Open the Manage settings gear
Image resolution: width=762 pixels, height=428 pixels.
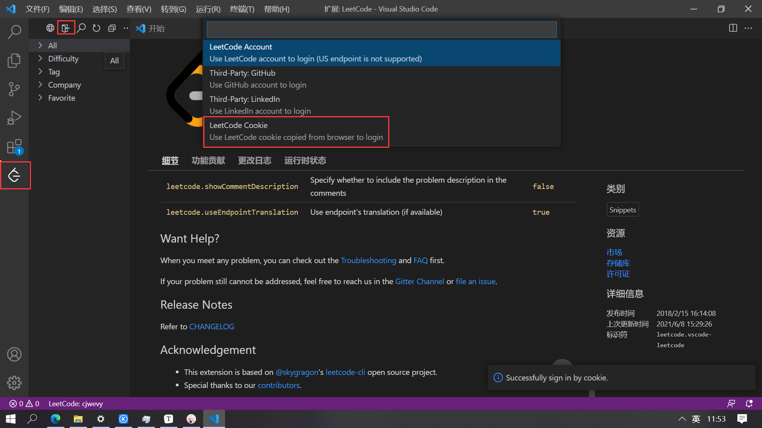[x=14, y=383]
